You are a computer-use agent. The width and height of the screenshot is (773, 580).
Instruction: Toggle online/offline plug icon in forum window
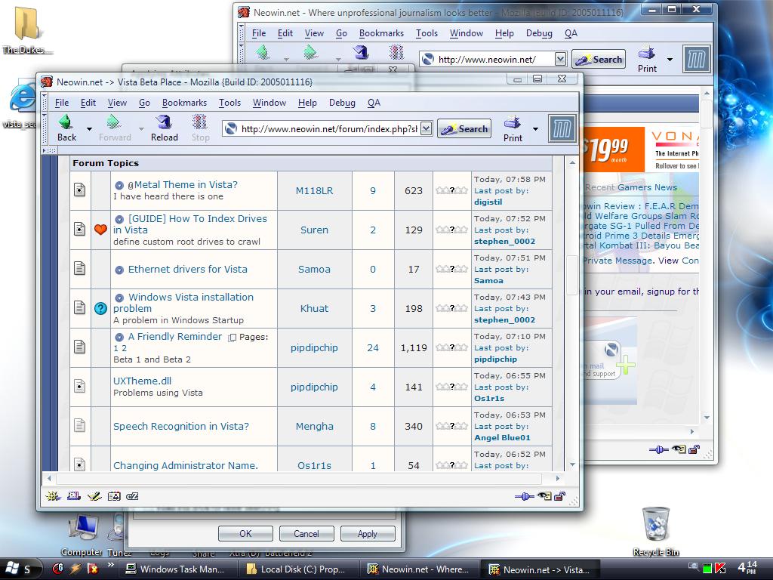pos(523,496)
